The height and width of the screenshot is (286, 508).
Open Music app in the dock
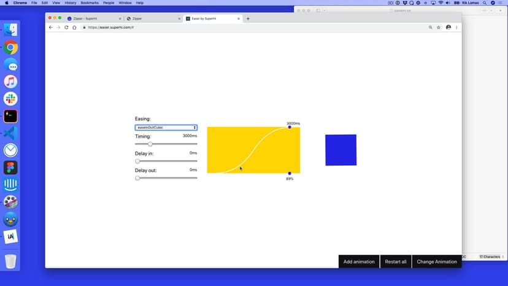(10, 82)
